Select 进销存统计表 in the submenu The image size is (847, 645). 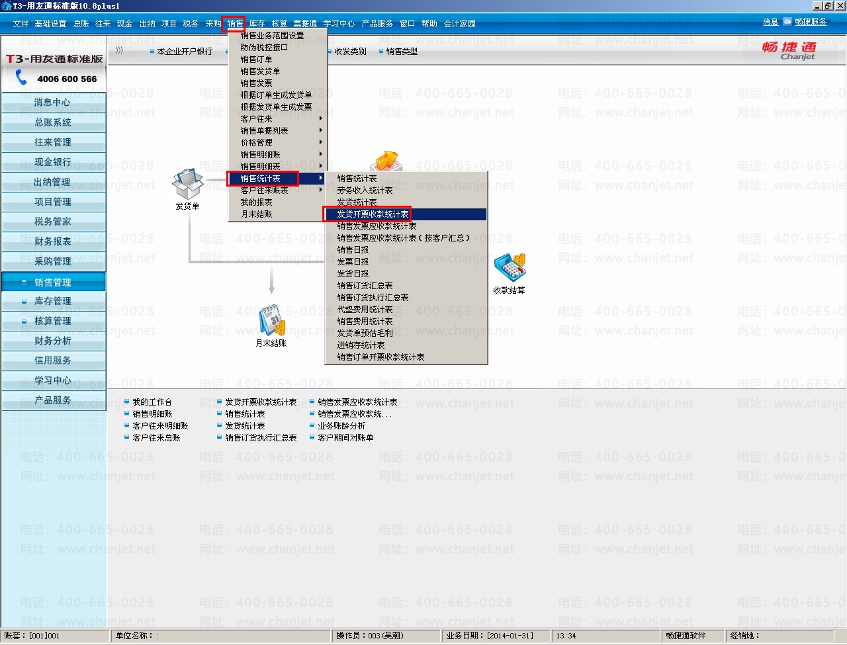(361, 345)
